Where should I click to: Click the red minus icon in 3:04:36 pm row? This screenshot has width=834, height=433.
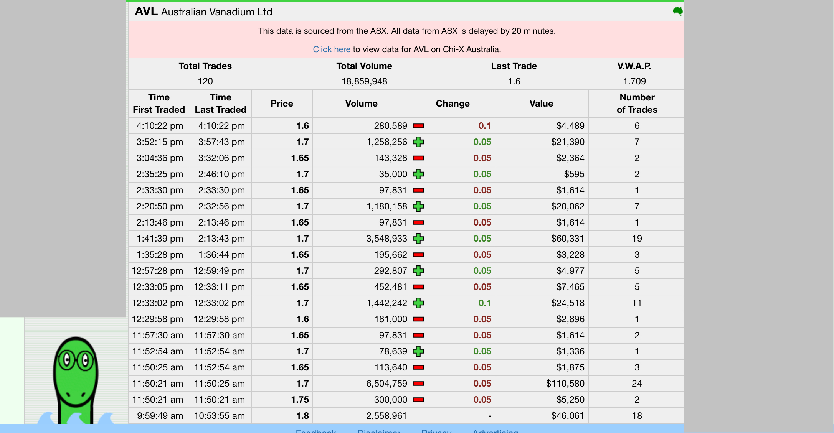click(x=418, y=158)
